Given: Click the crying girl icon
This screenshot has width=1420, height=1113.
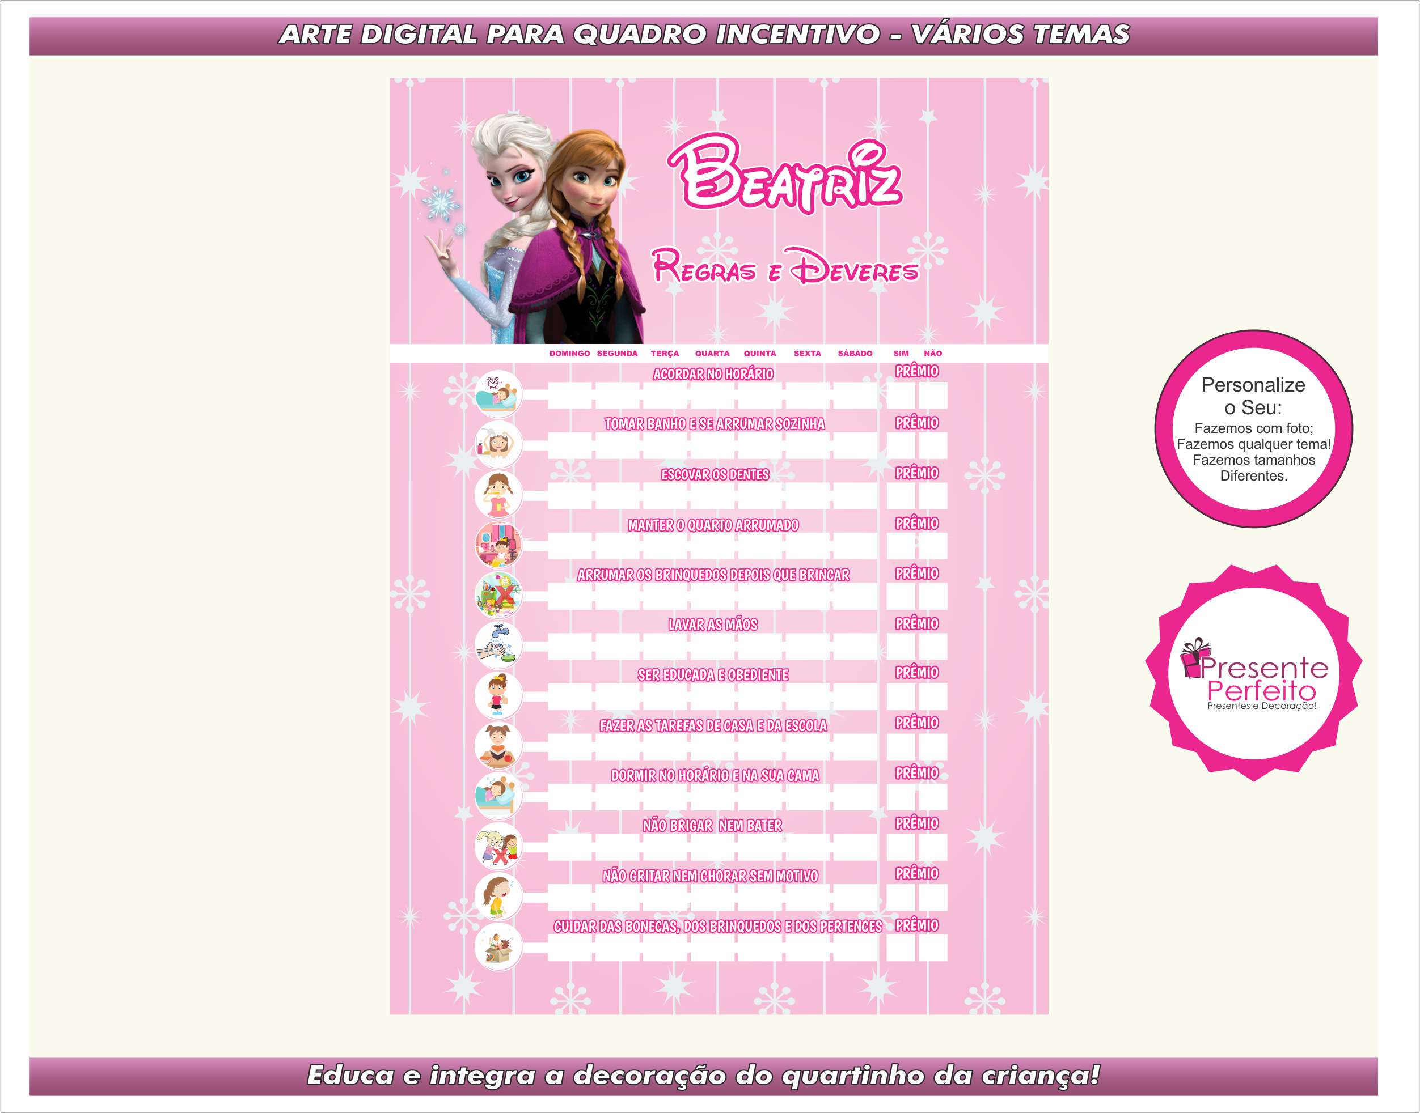Looking at the screenshot, I should click(498, 895).
